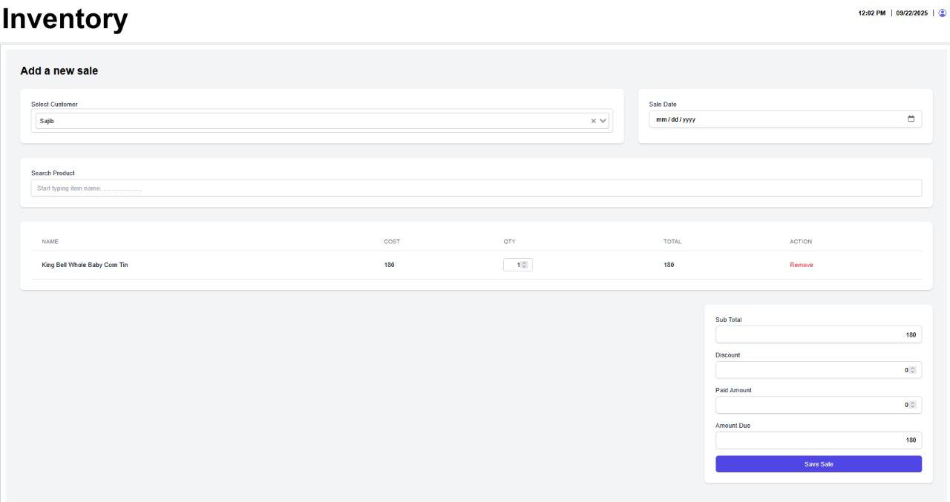
Task: Focus the Search Product input field
Action: [x=476, y=188]
